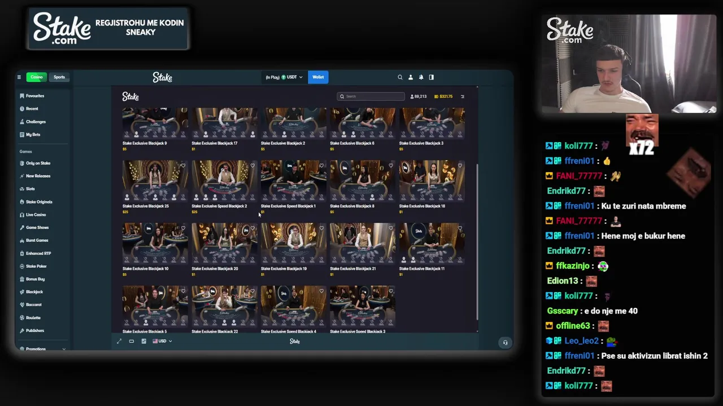Click the Recent clock icon in sidebar
The height and width of the screenshot is (406, 723).
coord(22,109)
